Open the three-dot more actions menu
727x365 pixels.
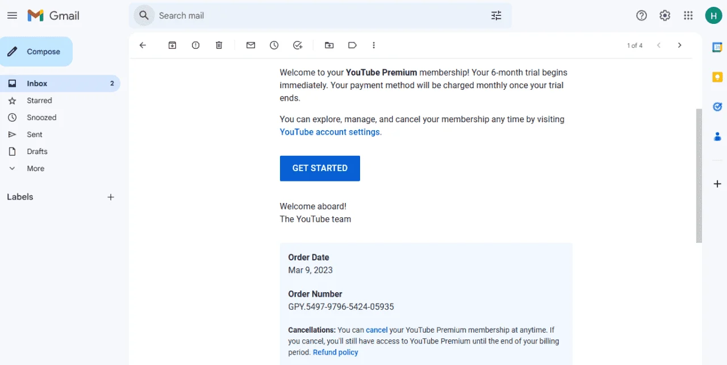(x=374, y=45)
